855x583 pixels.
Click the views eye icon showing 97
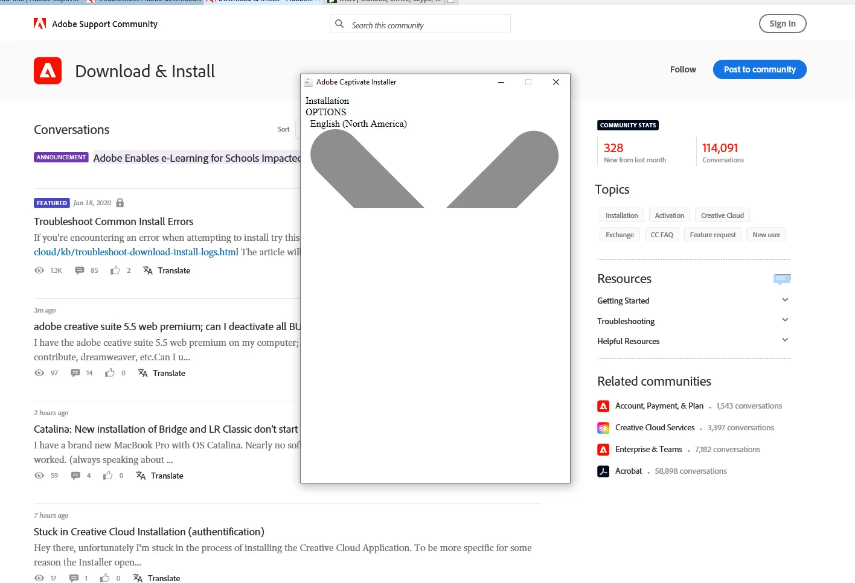click(x=39, y=373)
